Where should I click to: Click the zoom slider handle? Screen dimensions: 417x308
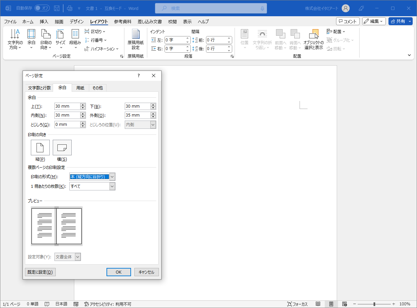click(x=374, y=304)
